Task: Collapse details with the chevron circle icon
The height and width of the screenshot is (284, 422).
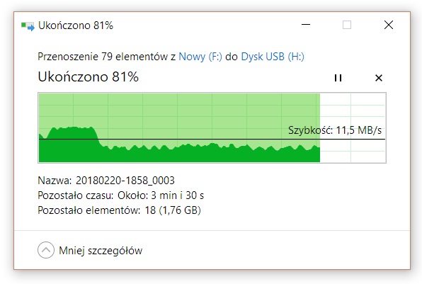Action: pyautogui.click(x=46, y=250)
